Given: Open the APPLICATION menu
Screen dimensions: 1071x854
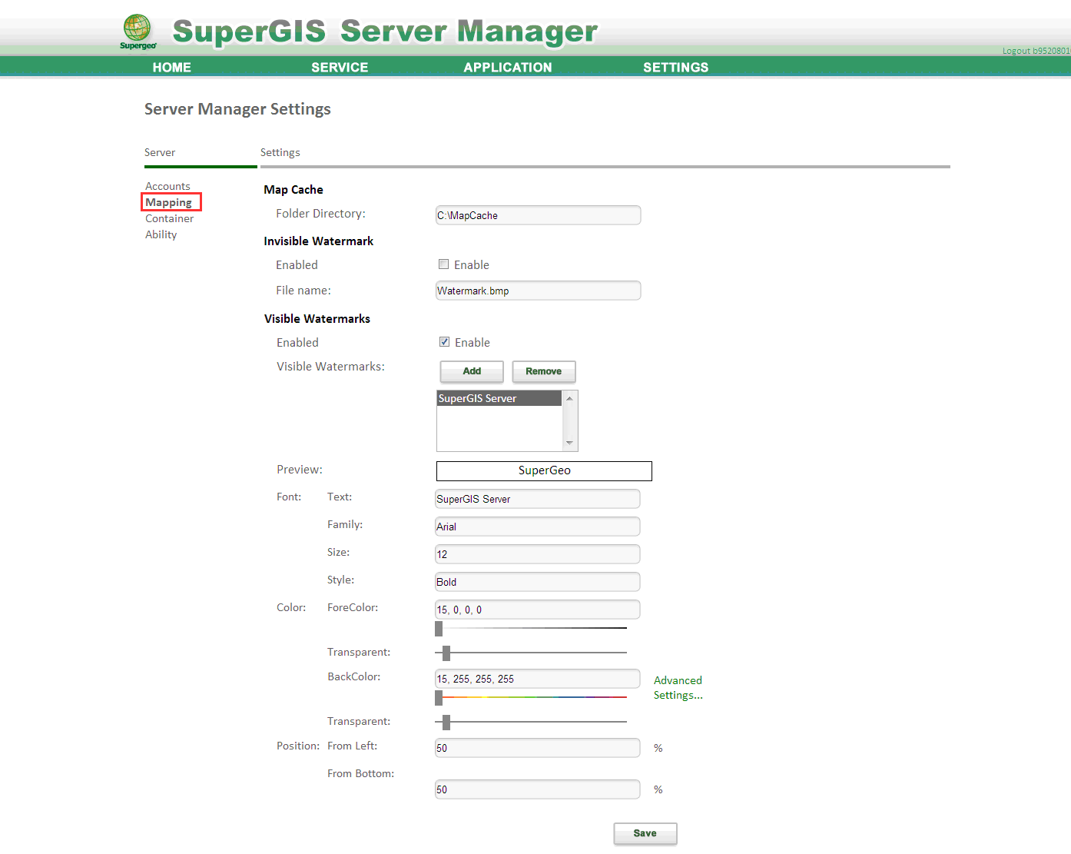Looking at the screenshot, I should (x=508, y=68).
